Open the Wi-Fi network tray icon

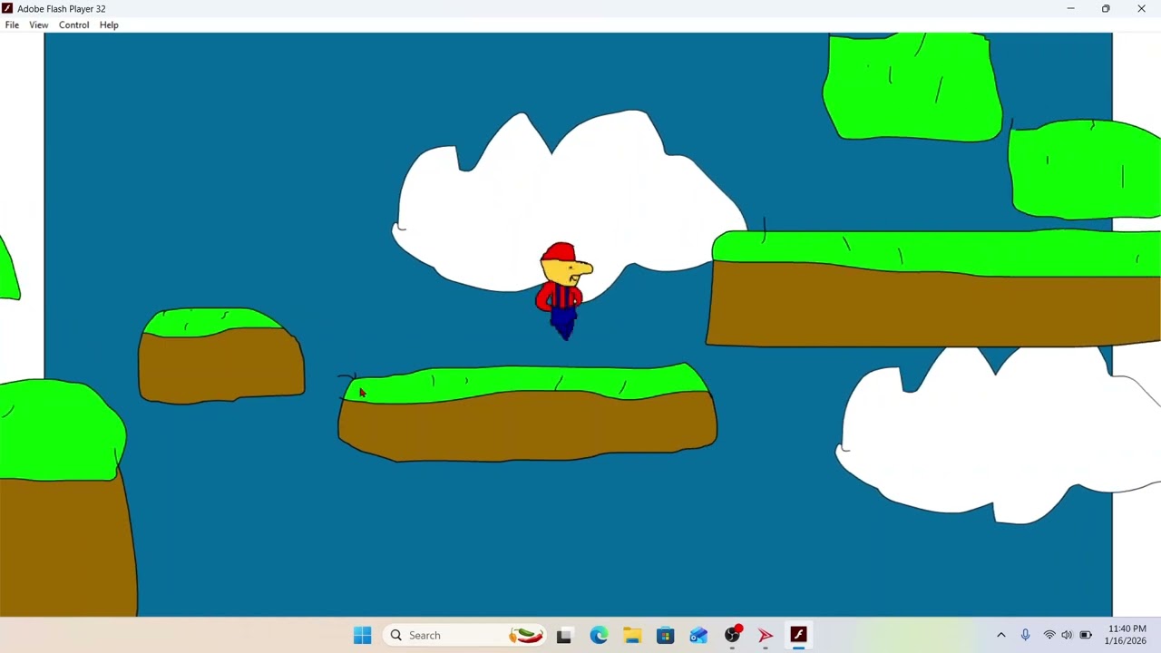[x=1049, y=635]
